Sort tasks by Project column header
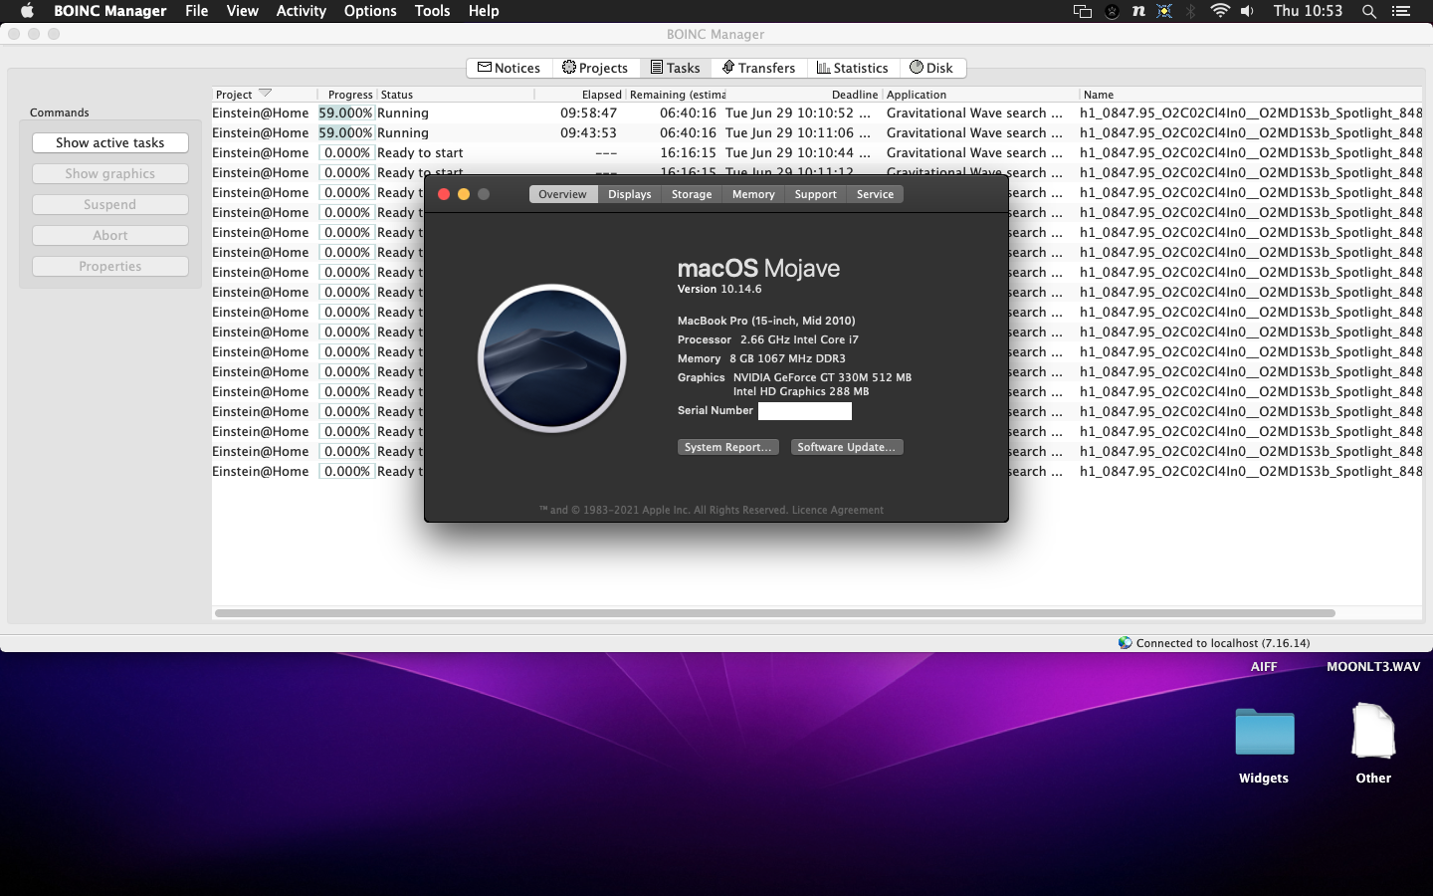1433x896 pixels. point(264,95)
